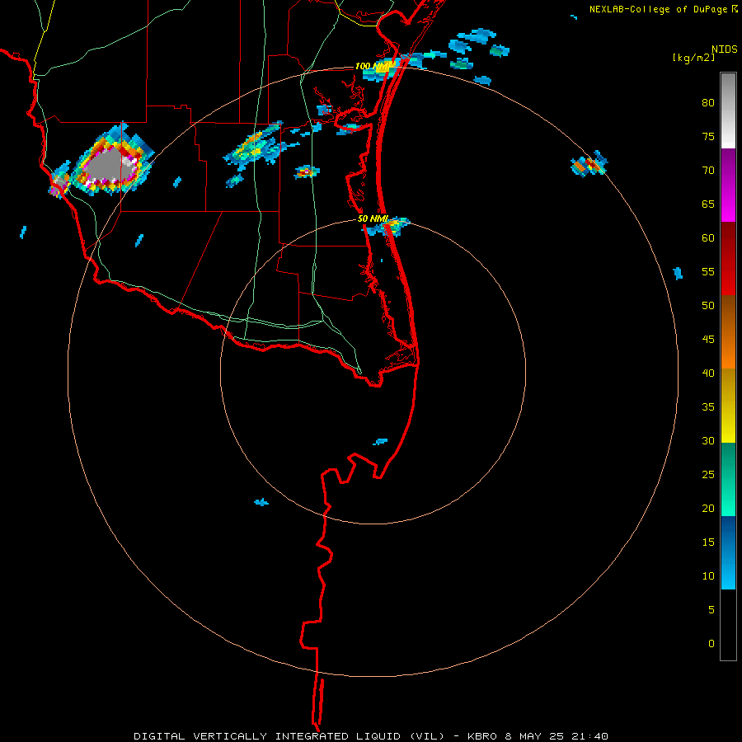The height and width of the screenshot is (742, 742).
Task: Pick the blue segment of the color bar
Action: [x=728, y=552]
